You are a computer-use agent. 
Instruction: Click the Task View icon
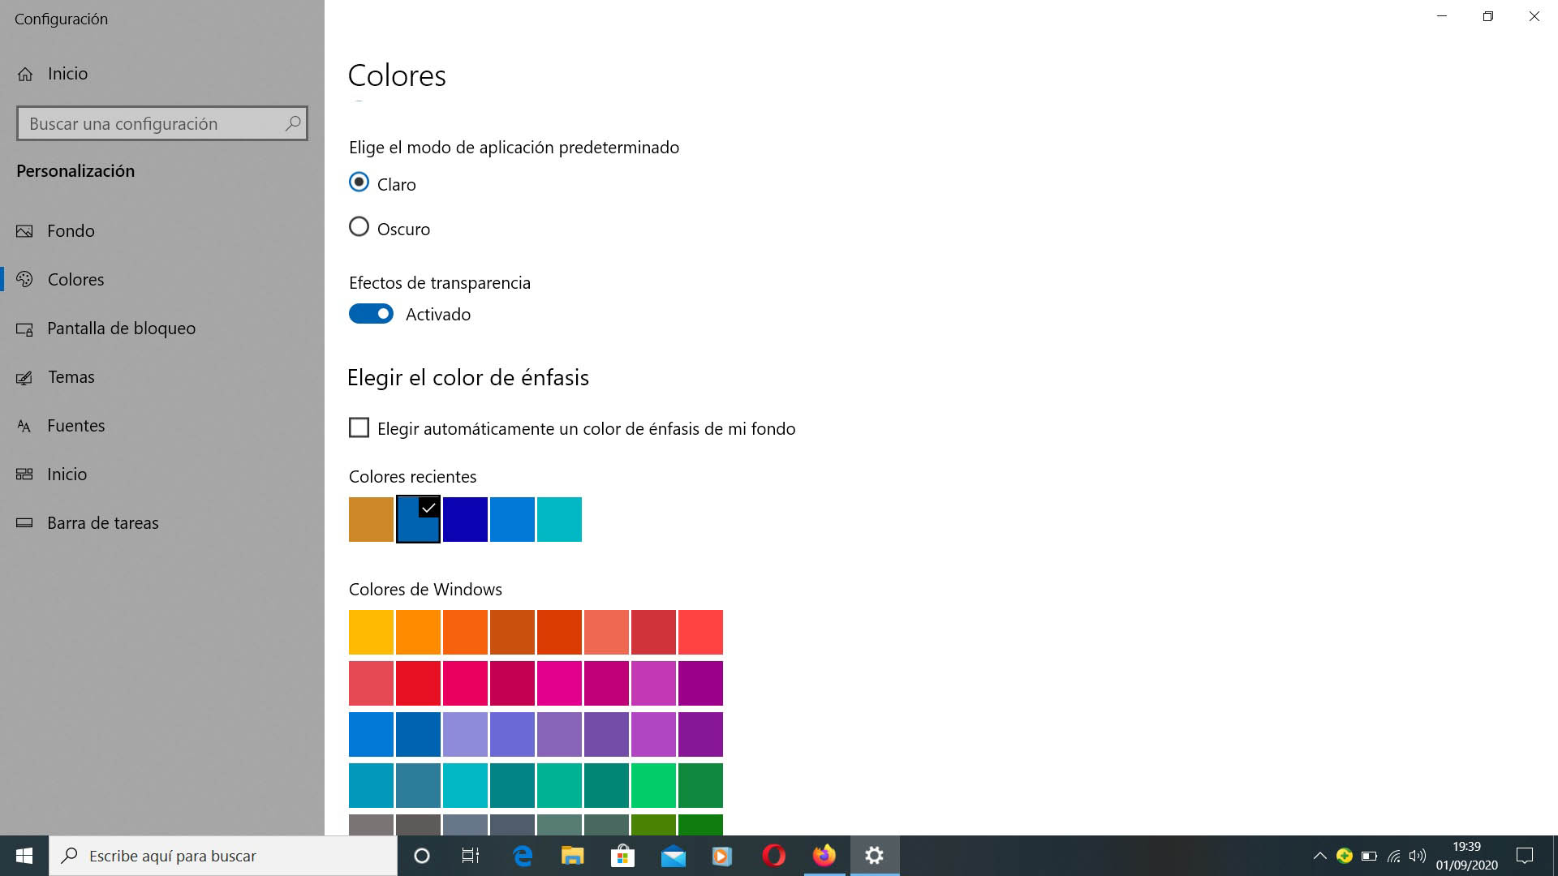click(470, 856)
